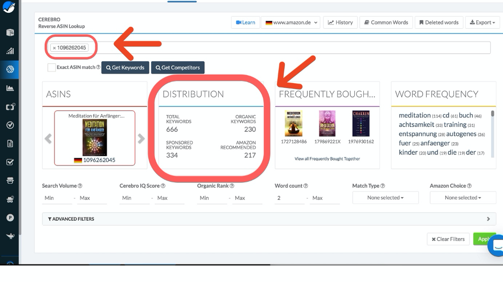Open Common Words

tap(386, 22)
